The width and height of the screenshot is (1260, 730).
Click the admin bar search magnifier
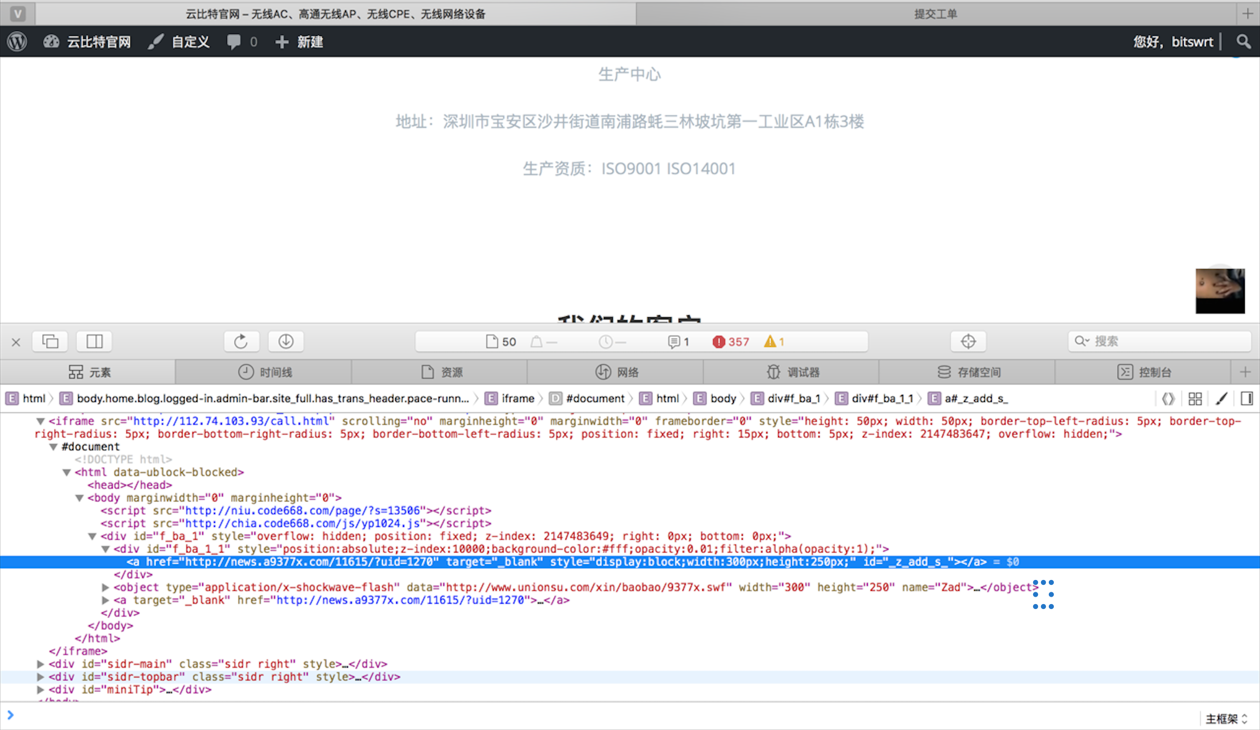(1243, 41)
